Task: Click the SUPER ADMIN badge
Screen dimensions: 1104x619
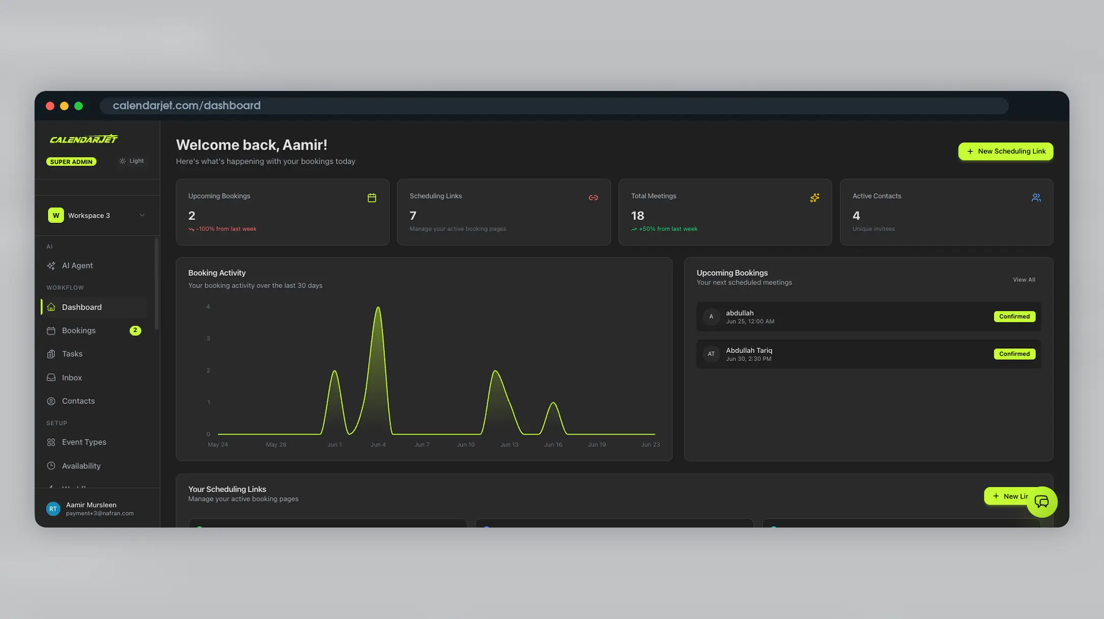Action: (x=71, y=162)
